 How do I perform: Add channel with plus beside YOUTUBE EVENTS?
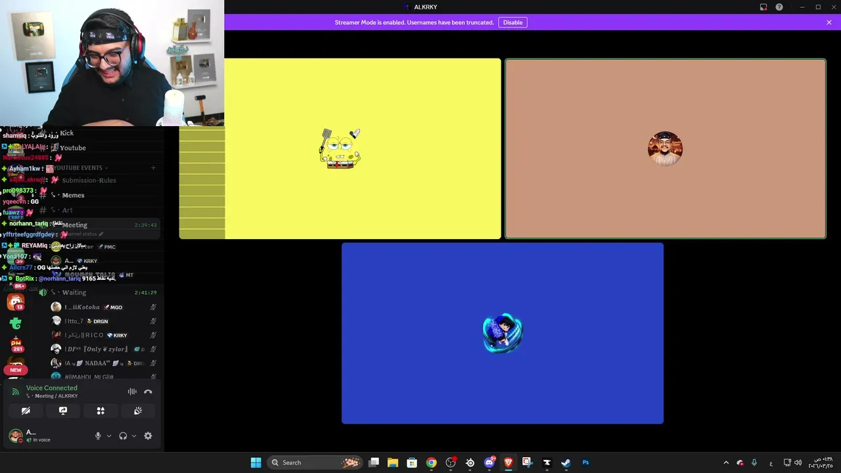153,168
